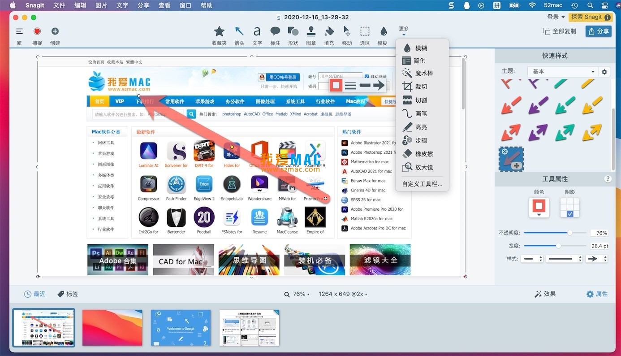Select the Fill (填充) bucket tool
621x356 pixels.
[x=329, y=31]
